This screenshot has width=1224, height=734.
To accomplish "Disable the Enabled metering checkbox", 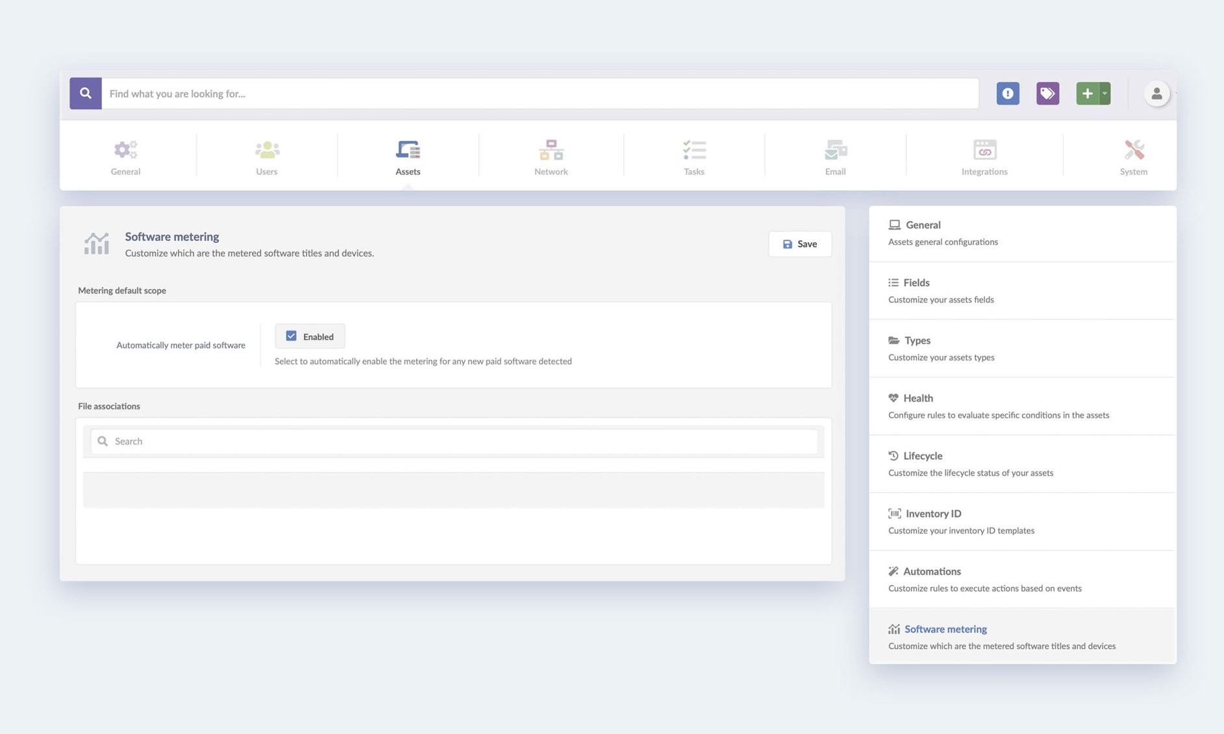I will (x=292, y=335).
